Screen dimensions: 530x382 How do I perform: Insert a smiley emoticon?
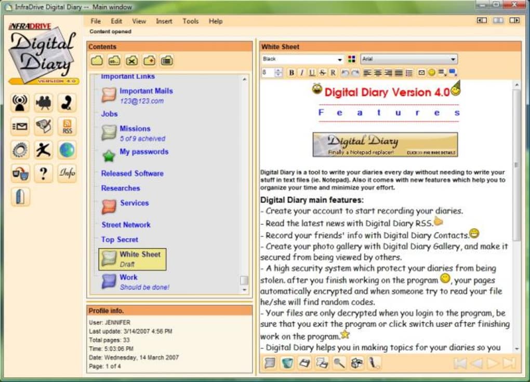pyautogui.click(x=432, y=72)
